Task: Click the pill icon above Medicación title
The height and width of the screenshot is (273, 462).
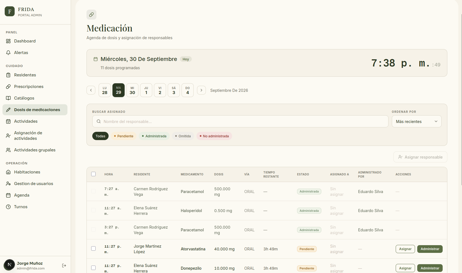Action: pyautogui.click(x=91, y=15)
